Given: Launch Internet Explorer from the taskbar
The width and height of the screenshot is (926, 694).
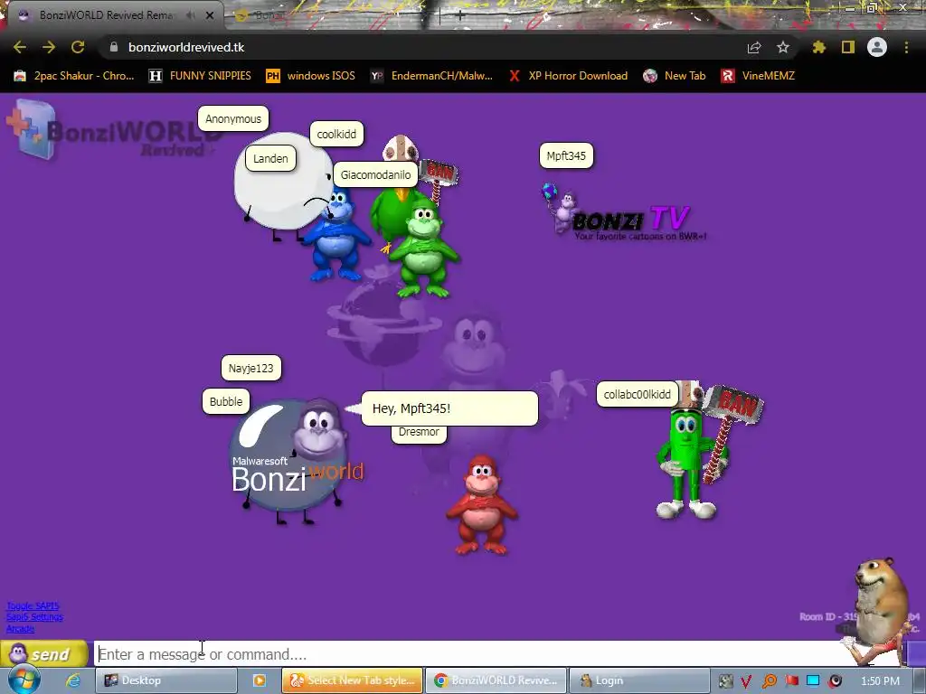Looking at the screenshot, I should (73, 680).
